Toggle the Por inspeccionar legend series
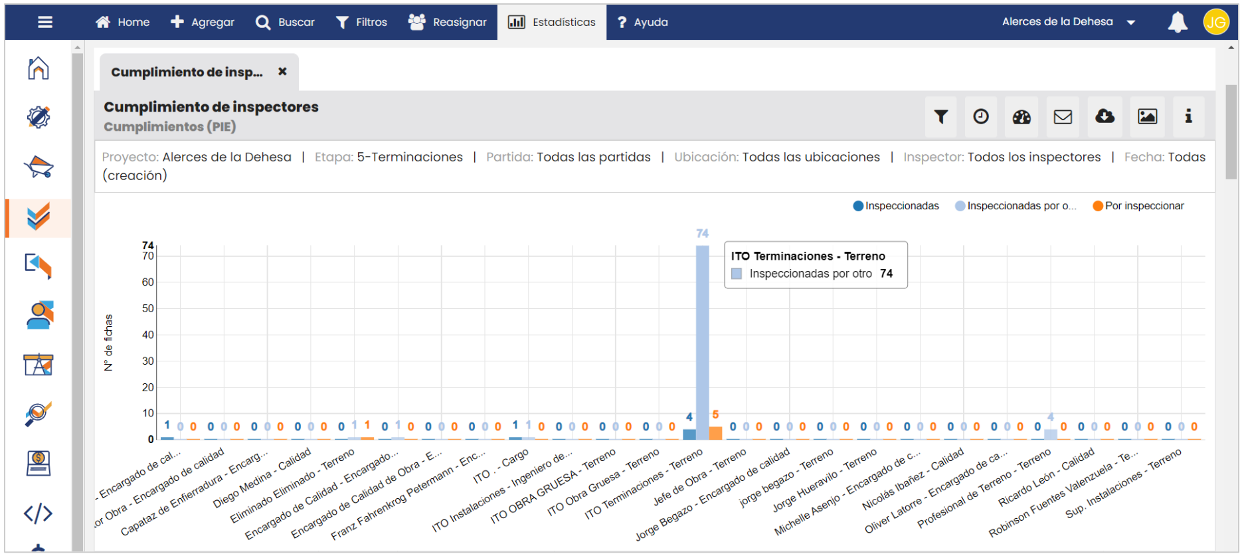The height and width of the screenshot is (556, 1244). (x=1138, y=206)
